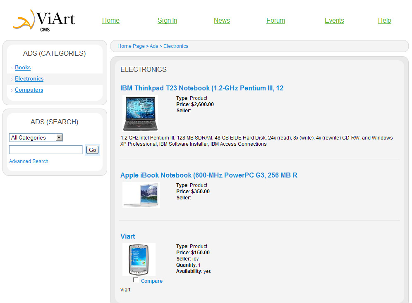Click the Availability: yes text
Image resolution: width=412 pixels, height=303 pixels.
194,271
